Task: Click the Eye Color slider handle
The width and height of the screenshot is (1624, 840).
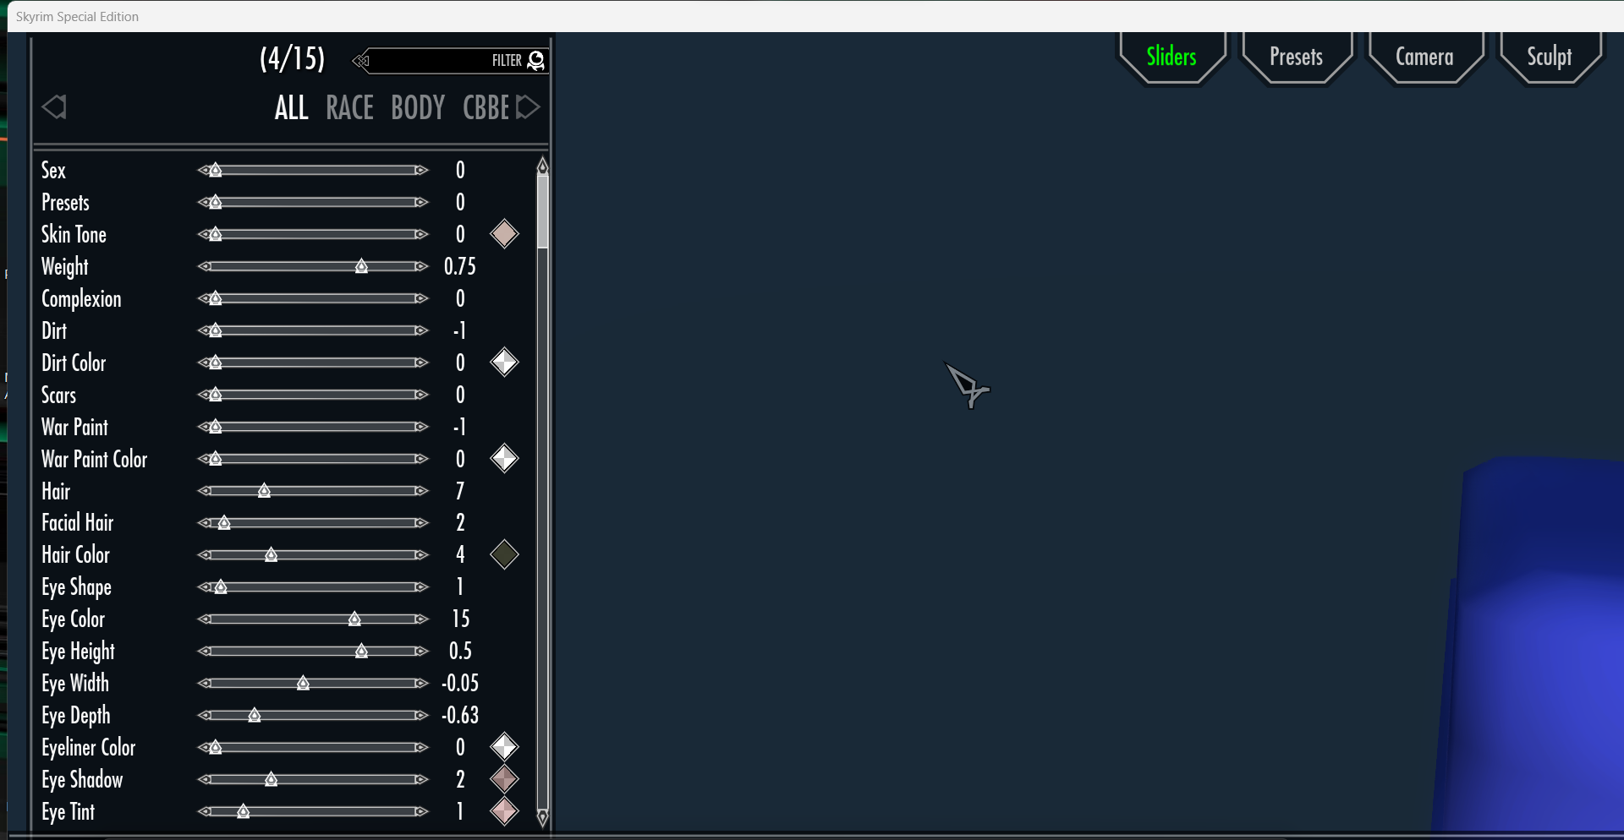Action: pyautogui.click(x=354, y=619)
